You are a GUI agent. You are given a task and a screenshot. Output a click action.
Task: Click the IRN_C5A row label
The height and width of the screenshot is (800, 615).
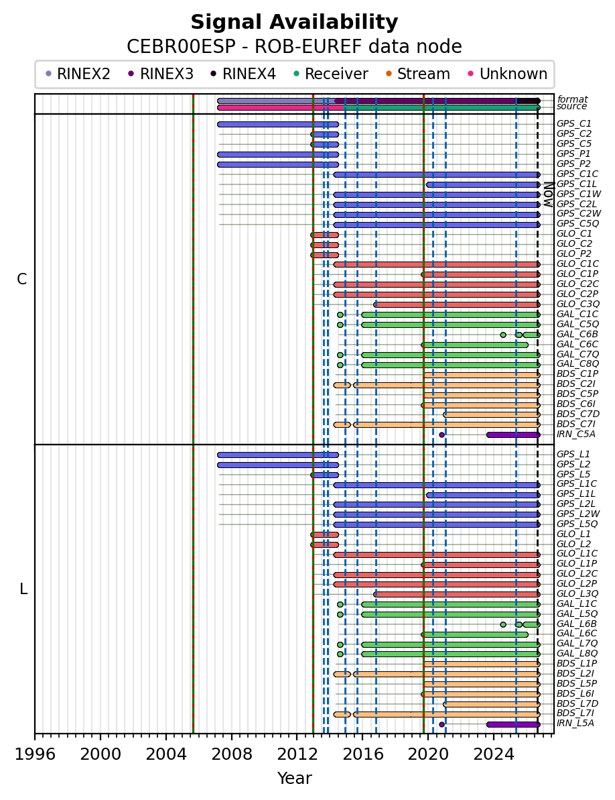pos(575,434)
